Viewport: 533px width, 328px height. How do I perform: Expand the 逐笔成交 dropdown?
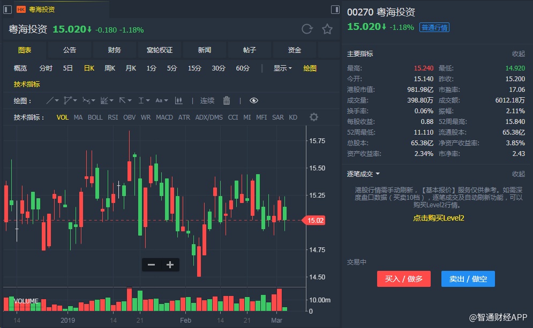point(363,174)
